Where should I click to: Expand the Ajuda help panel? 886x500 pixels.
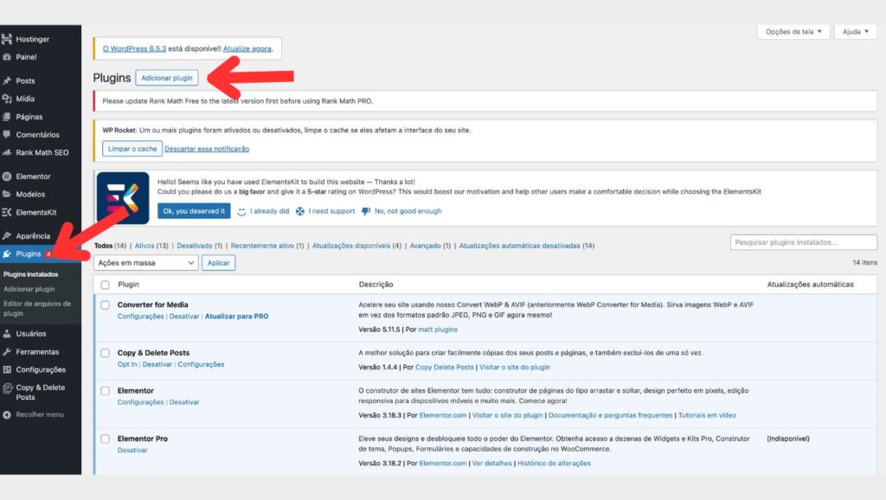coord(856,32)
